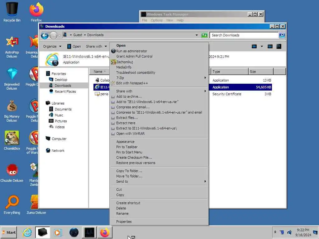Open Zuma Deluxe desktop icon
319x239 pixels.
point(36,205)
